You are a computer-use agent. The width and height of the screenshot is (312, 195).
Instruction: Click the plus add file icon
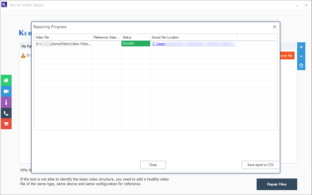301,47
